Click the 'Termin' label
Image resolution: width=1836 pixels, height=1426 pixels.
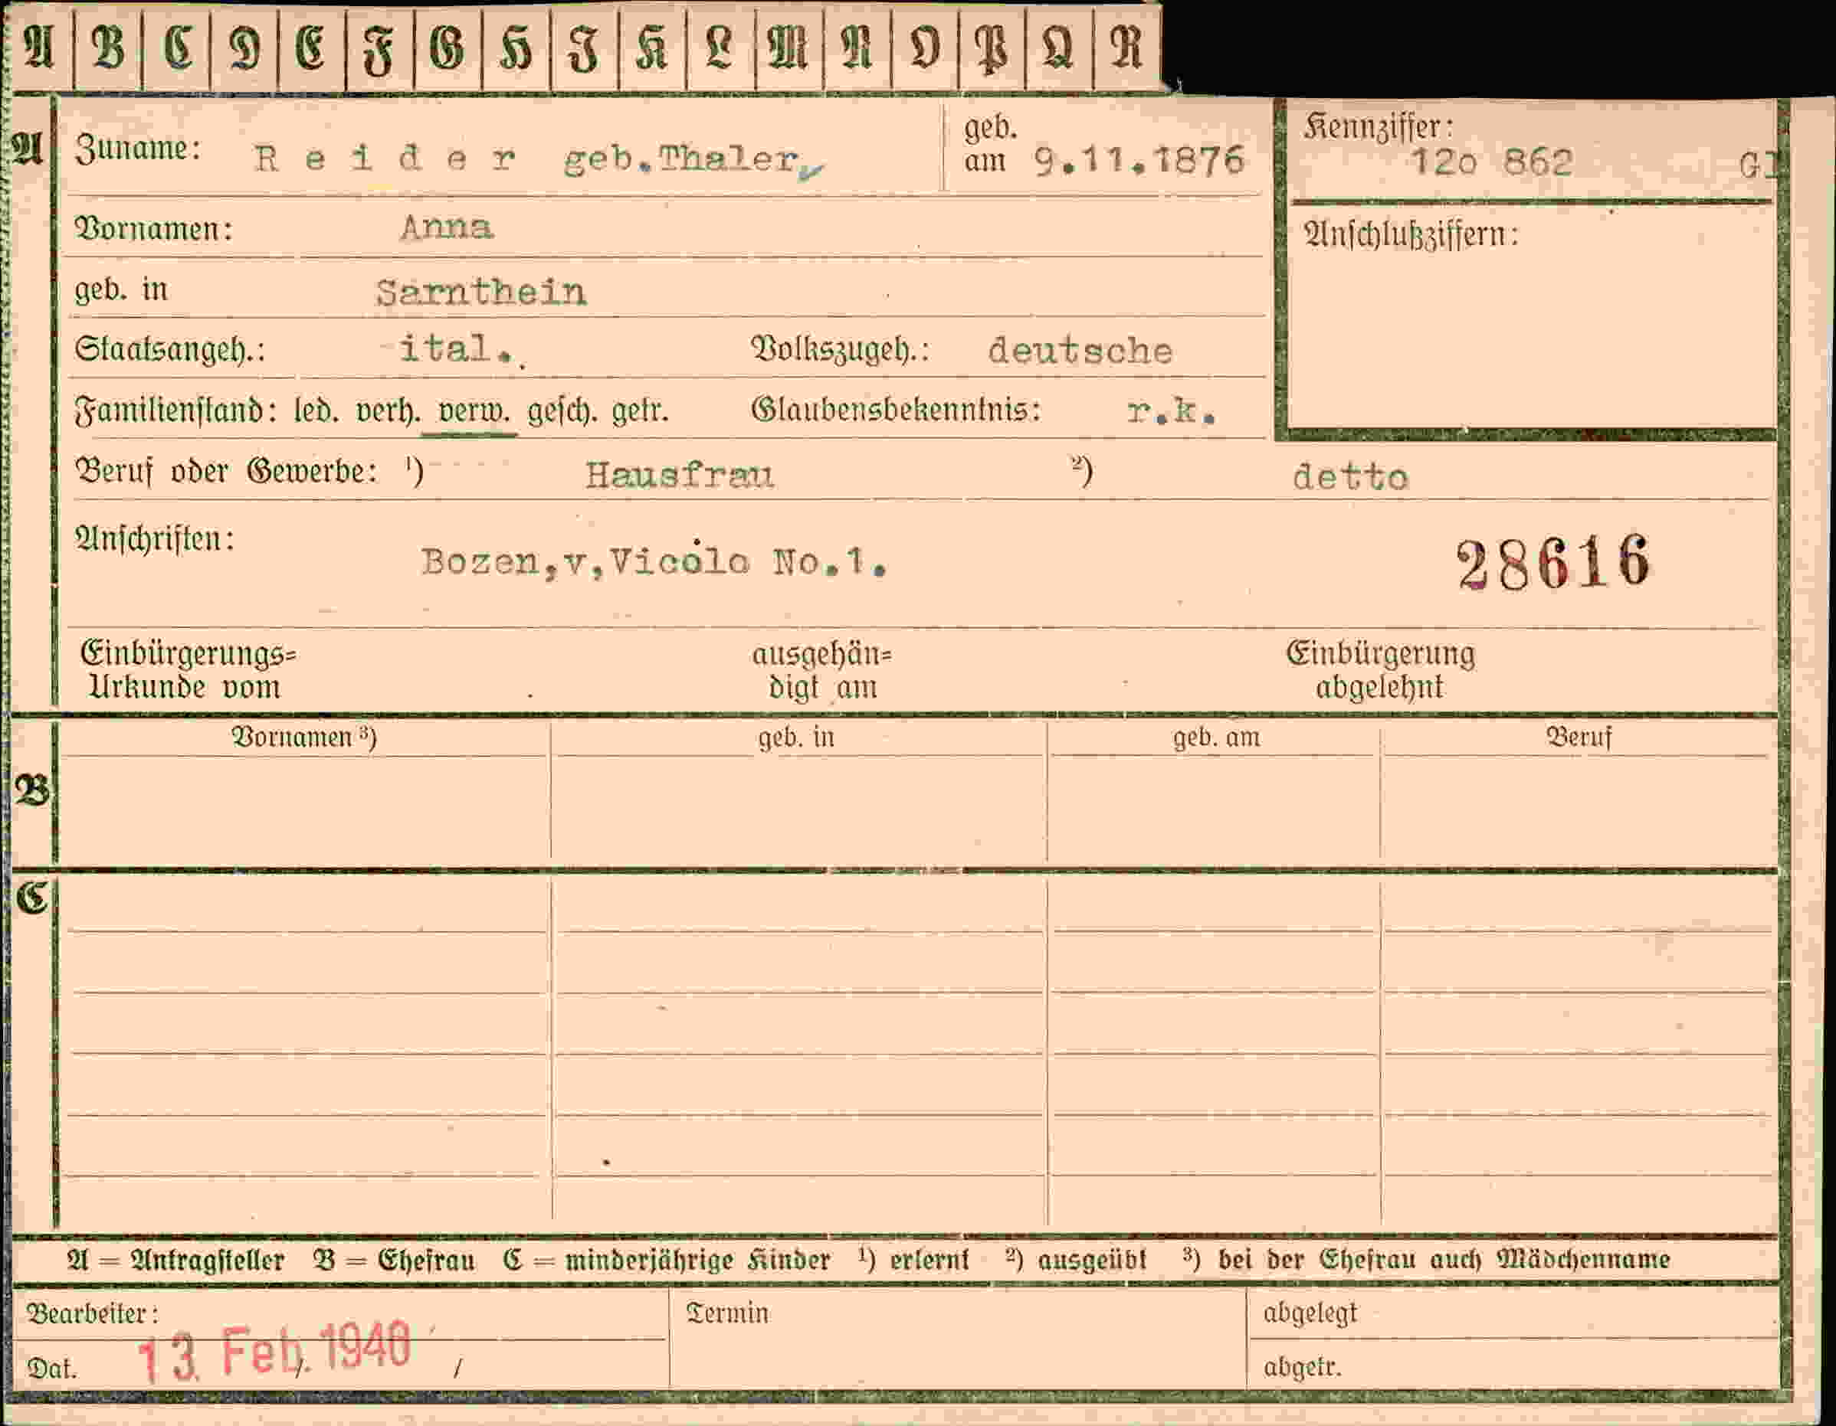click(x=727, y=1313)
